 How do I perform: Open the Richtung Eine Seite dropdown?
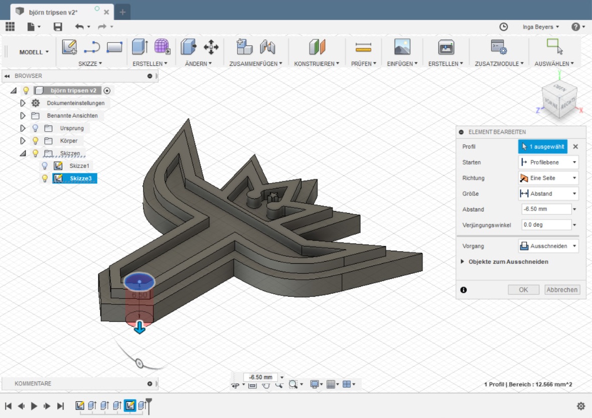pyautogui.click(x=548, y=178)
